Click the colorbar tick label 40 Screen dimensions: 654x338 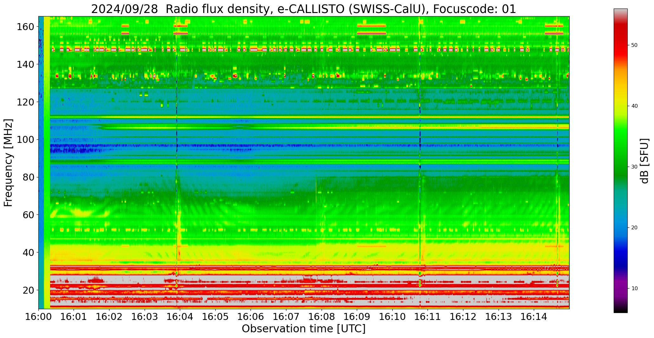click(x=634, y=106)
